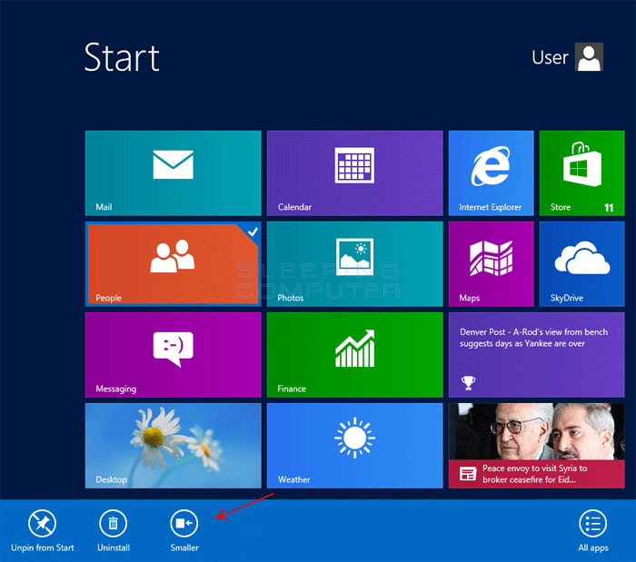Deselect the checked People tile
The width and height of the screenshot is (636, 562).
pyautogui.click(x=173, y=263)
